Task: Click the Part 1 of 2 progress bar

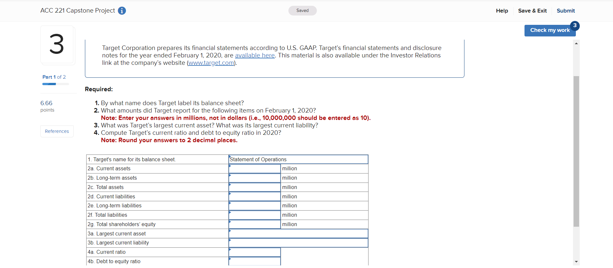Action: (56, 84)
